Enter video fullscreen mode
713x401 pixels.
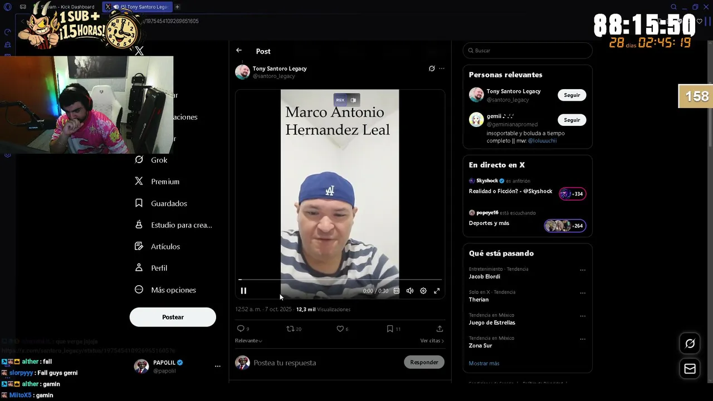tap(437, 291)
